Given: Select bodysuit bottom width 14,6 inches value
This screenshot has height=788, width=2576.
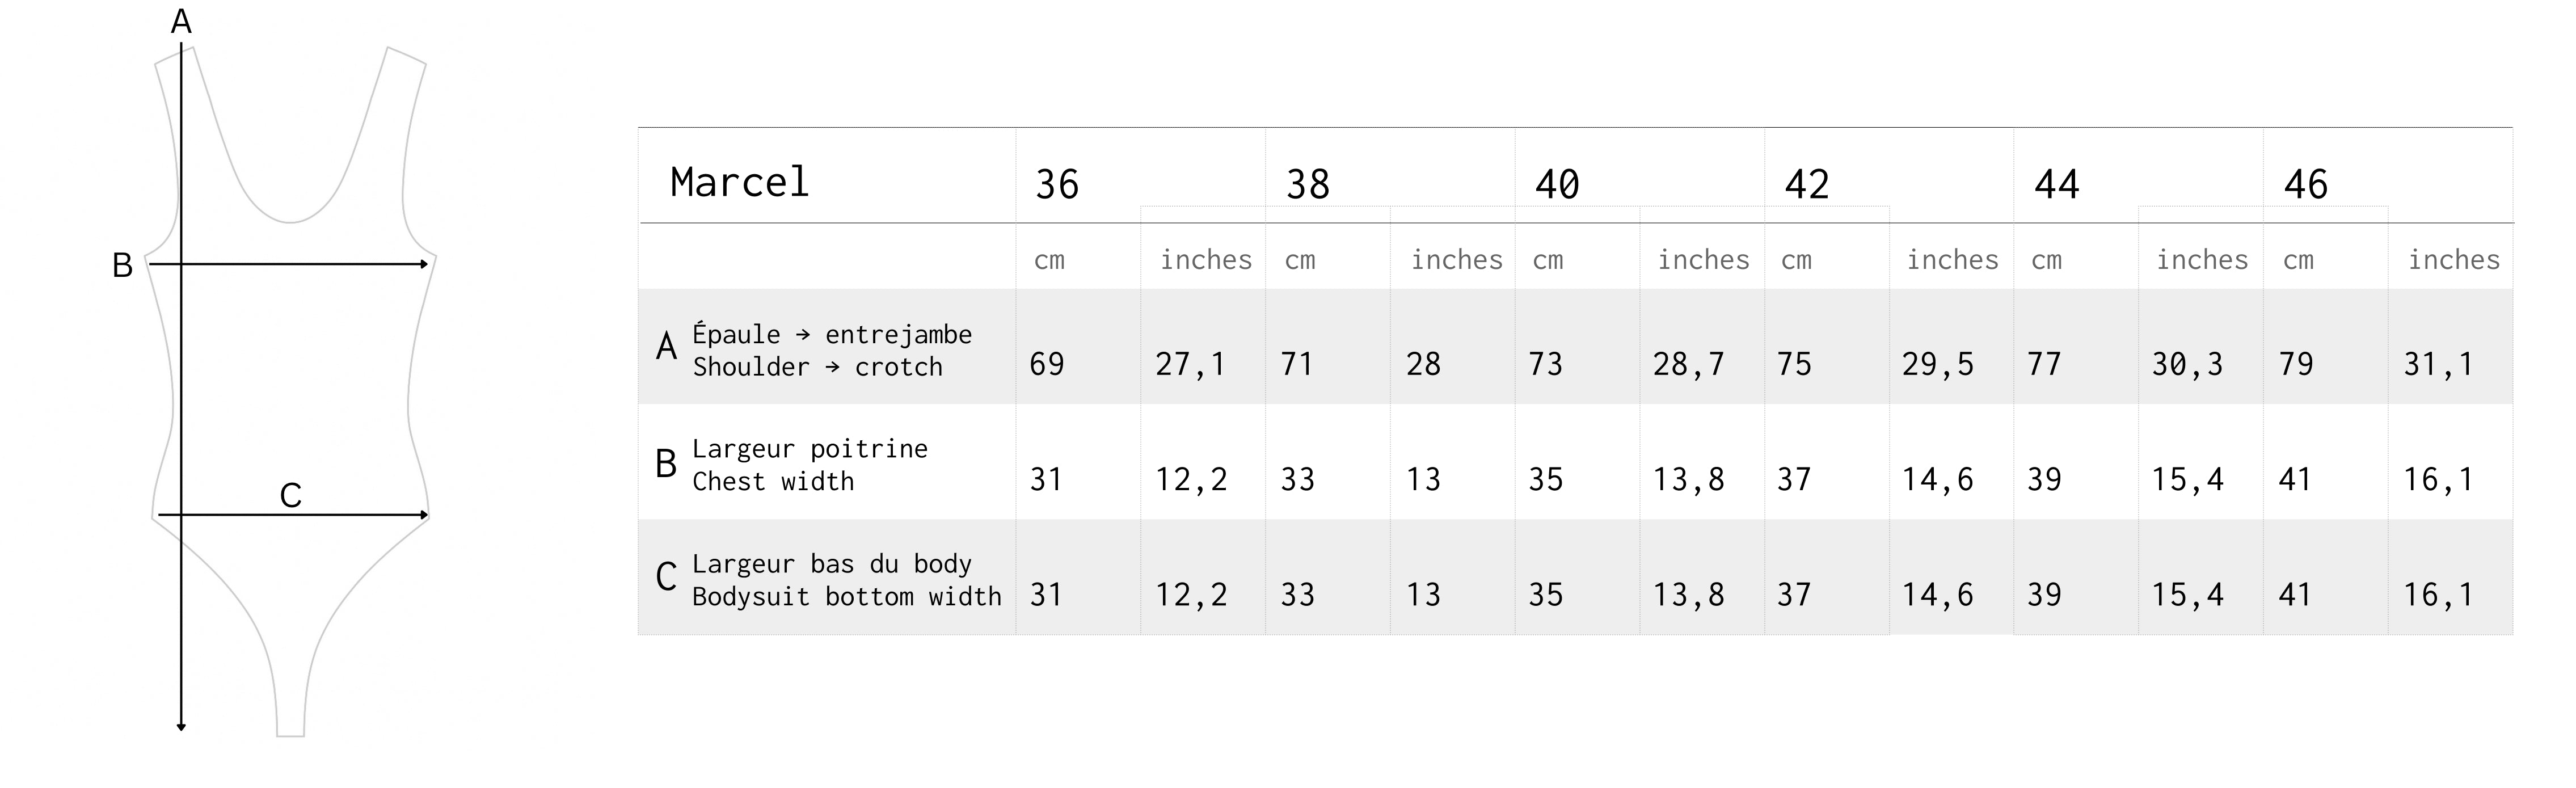Looking at the screenshot, I should [1937, 595].
